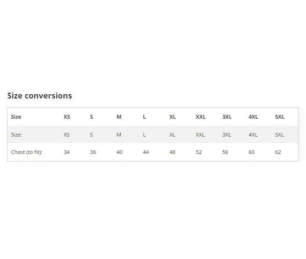This screenshot has width=306, height=259.
Task: Select the bold M column header
Action: click(119, 117)
